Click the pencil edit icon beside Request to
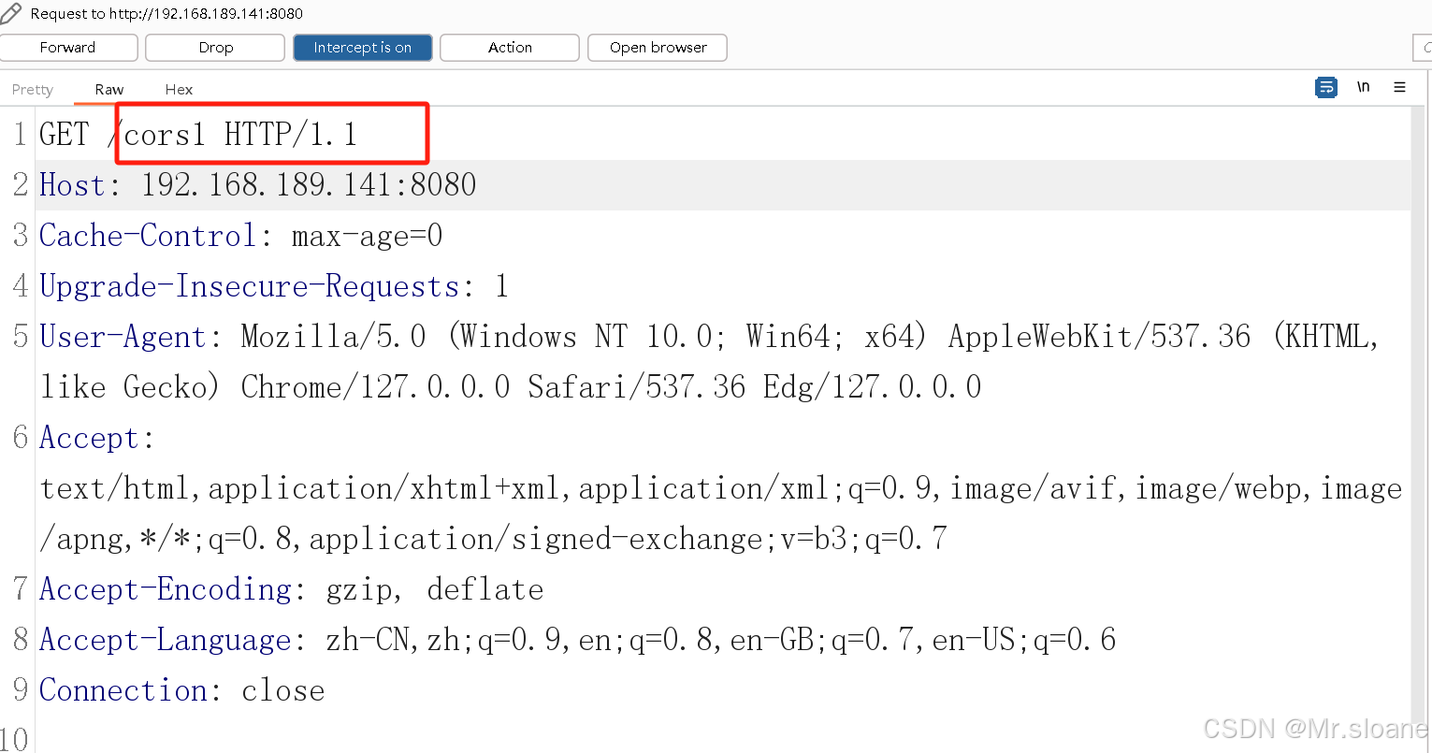The width and height of the screenshot is (1432, 753). click(x=10, y=14)
